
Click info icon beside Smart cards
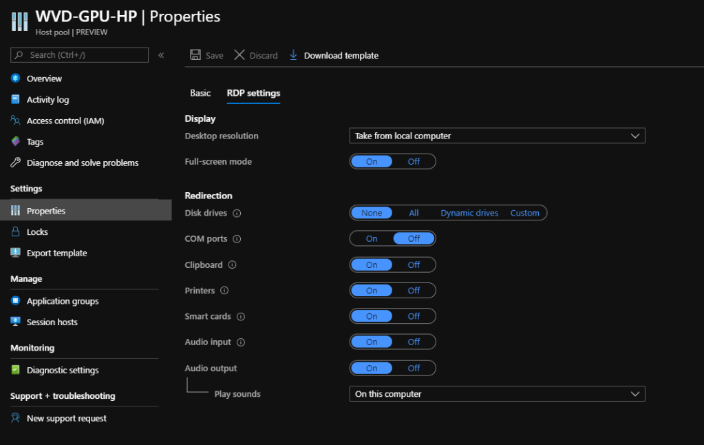pyautogui.click(x=240, y=317)
